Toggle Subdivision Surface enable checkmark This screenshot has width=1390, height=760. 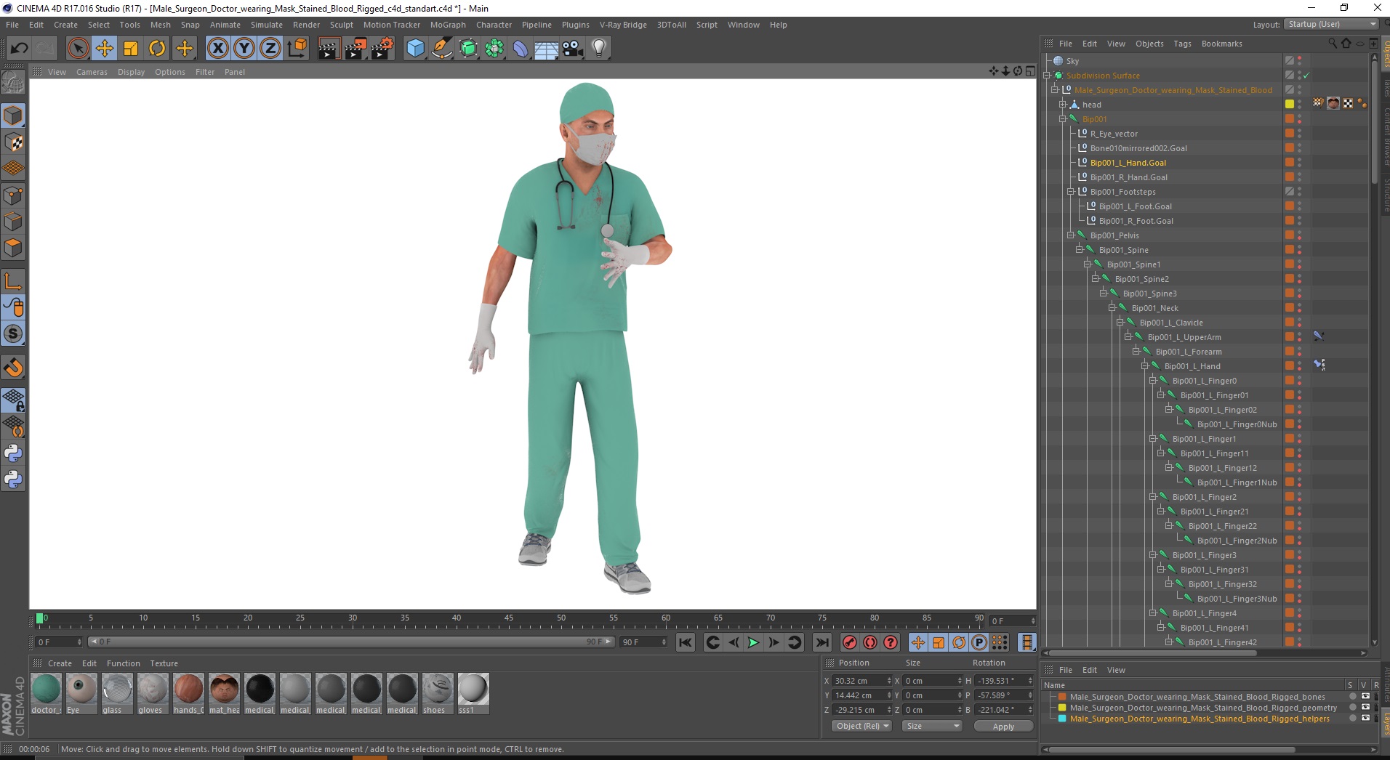pyautogui.click(x=1306, y=76)
